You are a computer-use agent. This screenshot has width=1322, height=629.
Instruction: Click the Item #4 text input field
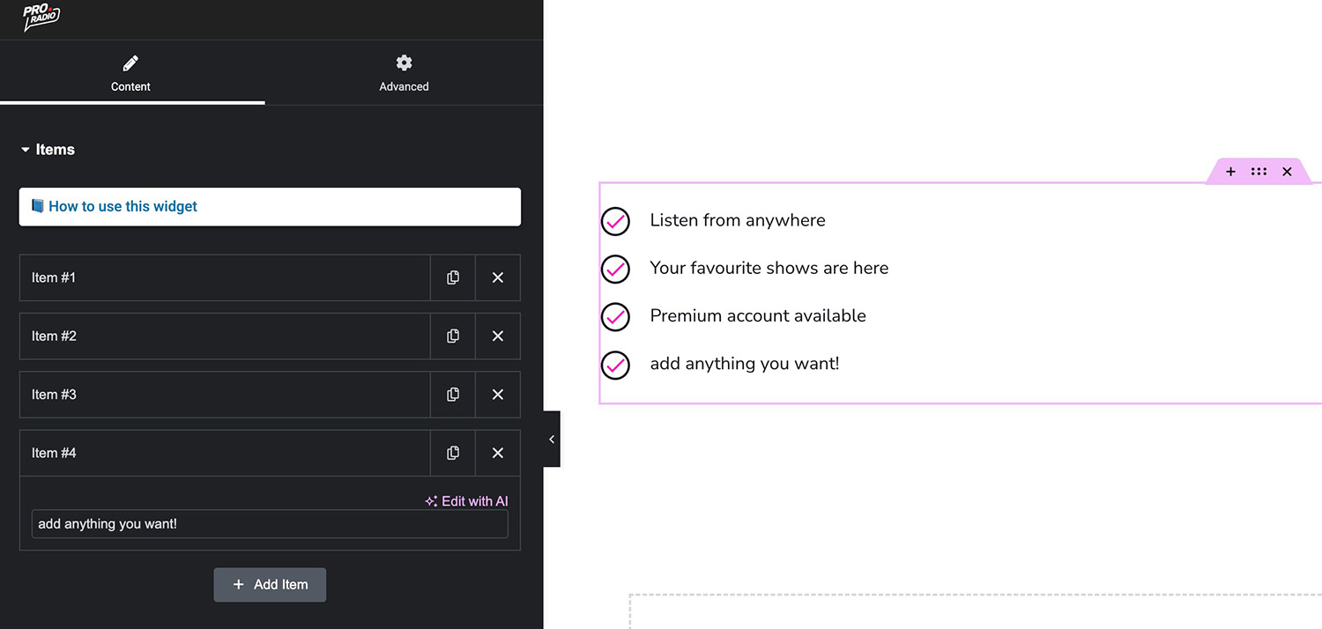(x=270, y=524)
